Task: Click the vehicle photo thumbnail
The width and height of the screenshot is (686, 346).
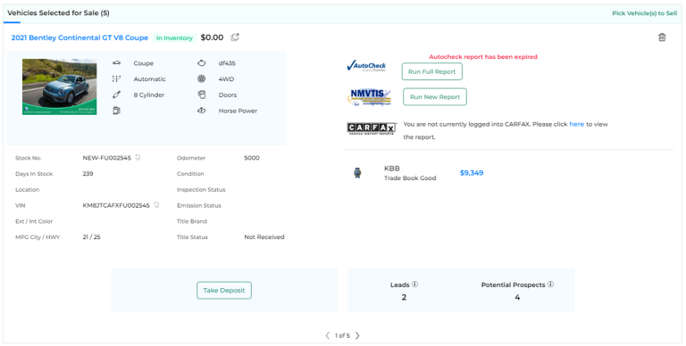Action: (60, 86)
